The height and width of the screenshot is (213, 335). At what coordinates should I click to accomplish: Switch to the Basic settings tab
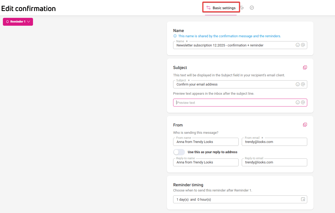pos(221,8)
